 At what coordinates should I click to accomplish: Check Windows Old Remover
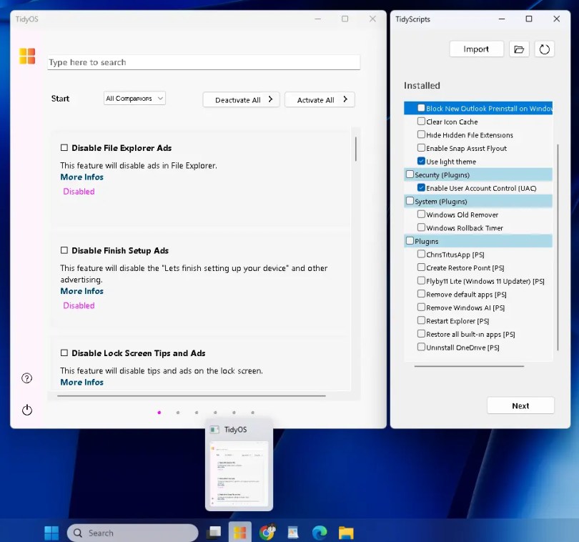point(421,215)
